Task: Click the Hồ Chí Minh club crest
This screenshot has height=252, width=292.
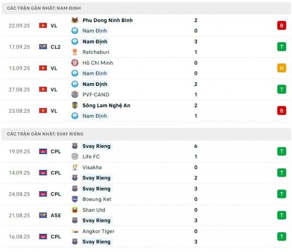Action: coord(75,63)
